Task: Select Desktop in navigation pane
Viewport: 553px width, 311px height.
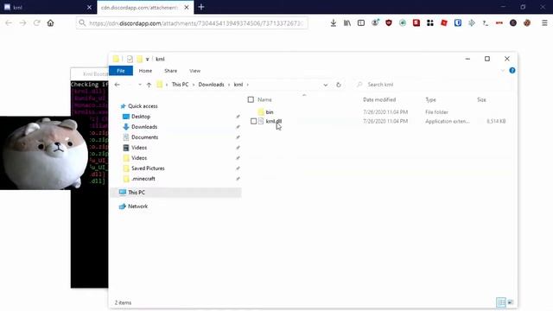Action: point(141,117)
